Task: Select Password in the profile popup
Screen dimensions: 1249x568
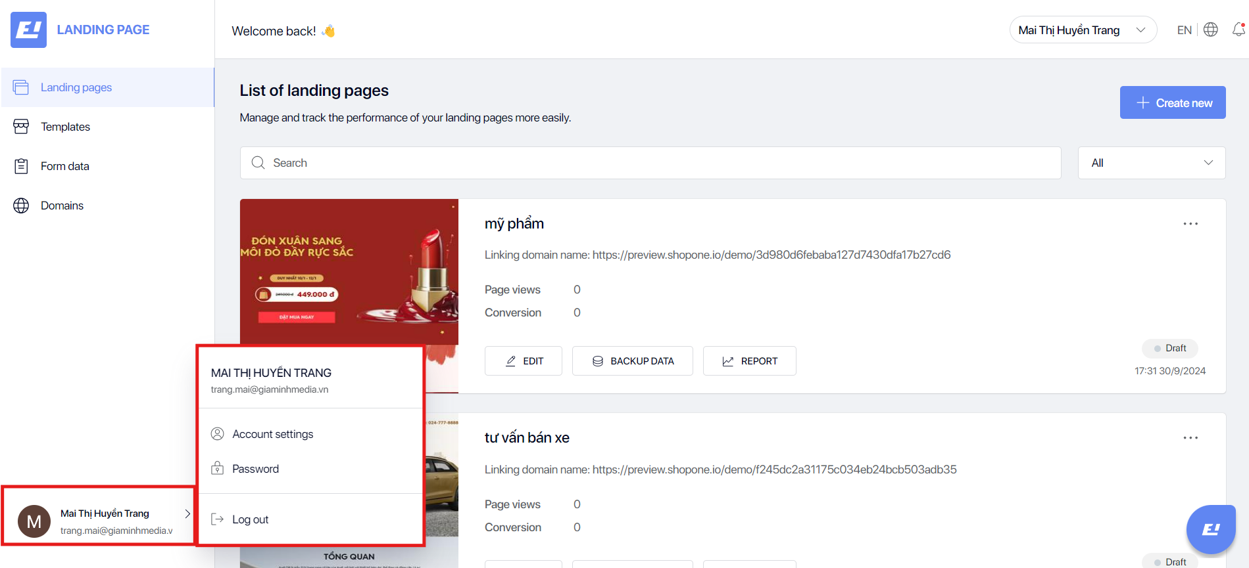Action: point(255,469)
